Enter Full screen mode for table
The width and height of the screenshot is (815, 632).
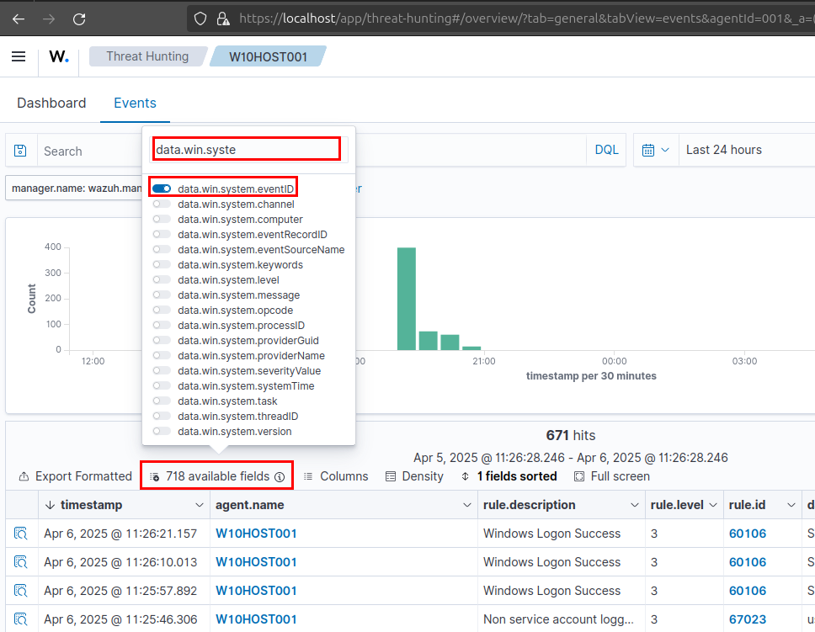[x=612, y=476]
